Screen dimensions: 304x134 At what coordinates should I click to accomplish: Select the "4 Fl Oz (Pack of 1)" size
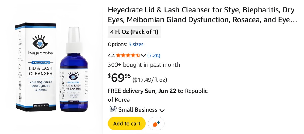pos(134,32)
